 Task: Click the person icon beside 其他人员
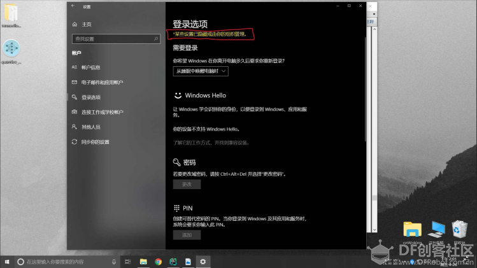(x=75, y=127)
